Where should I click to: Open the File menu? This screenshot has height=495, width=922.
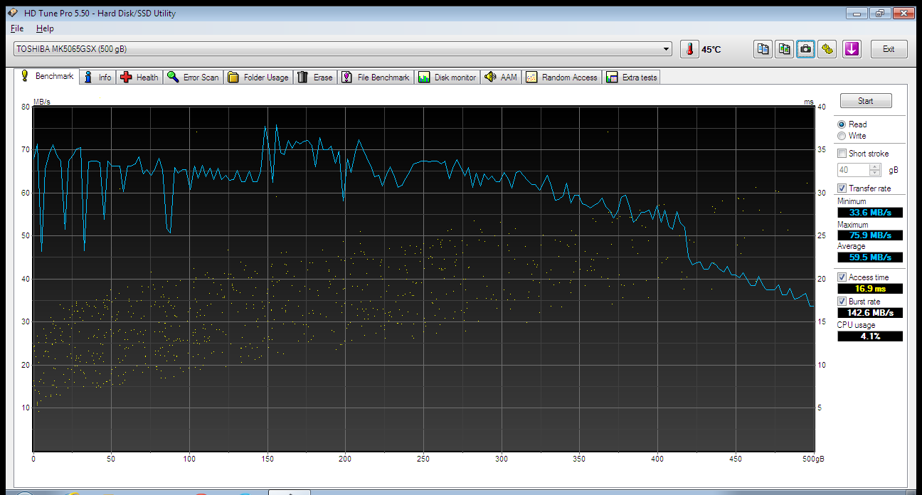tap(17, 28)
